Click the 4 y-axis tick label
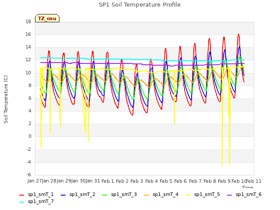280x210 pixels. [30, 111]
